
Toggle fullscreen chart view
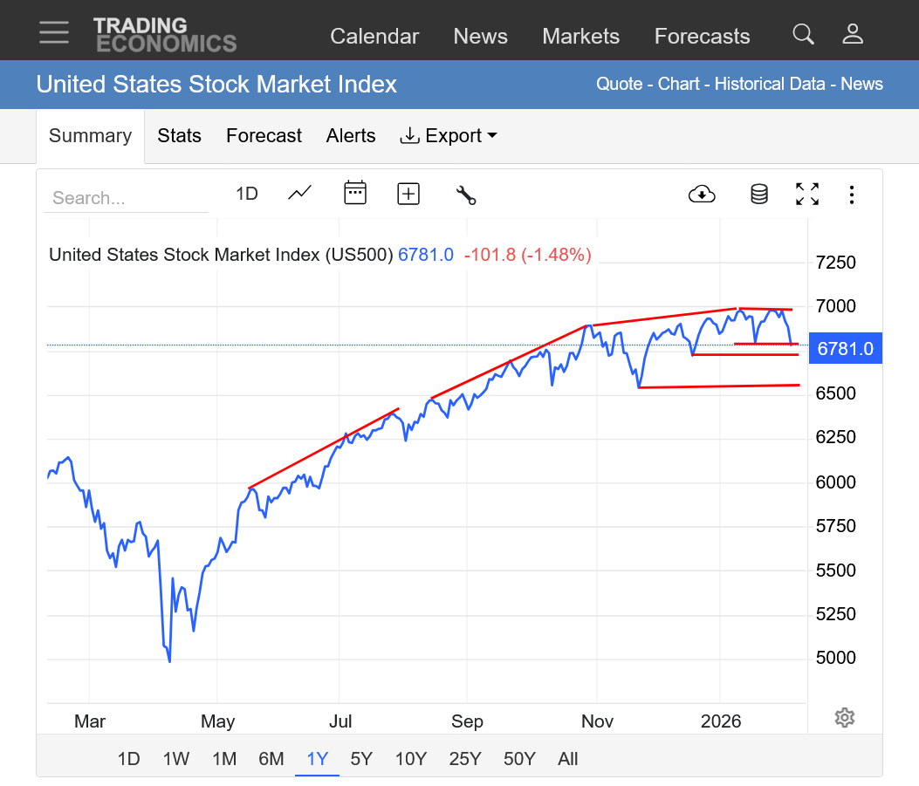(807, 194)
